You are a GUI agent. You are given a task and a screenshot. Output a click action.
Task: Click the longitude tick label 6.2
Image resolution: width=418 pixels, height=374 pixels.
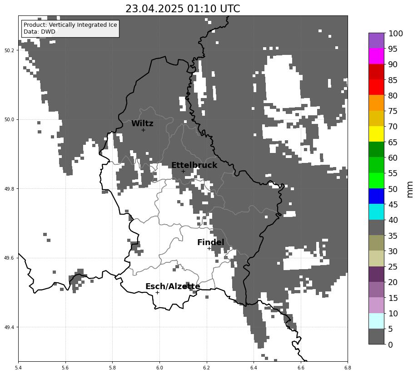pos(207,368)
